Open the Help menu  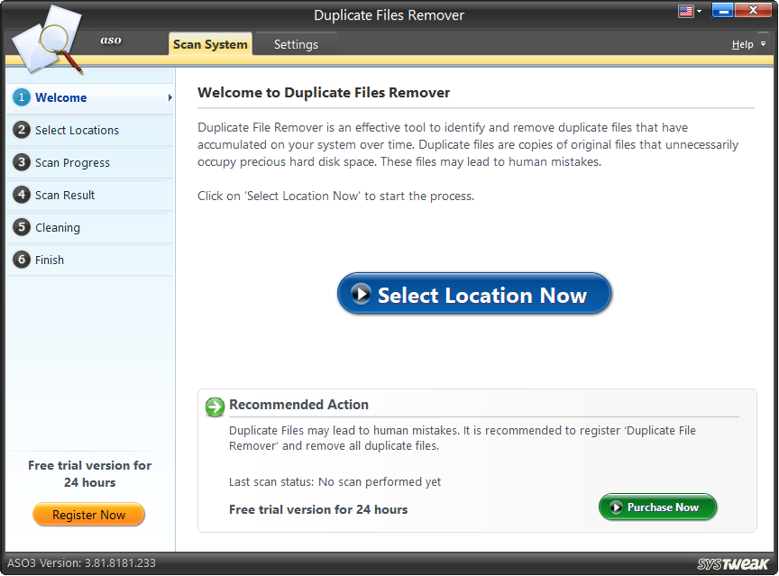(742, 43)
